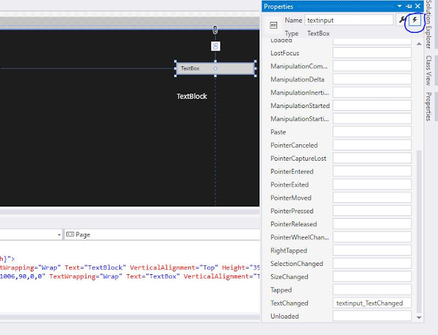Click the ManipulationDelta event handler field
The width and height of the screenshot is (438, 335).
point(372,79)
